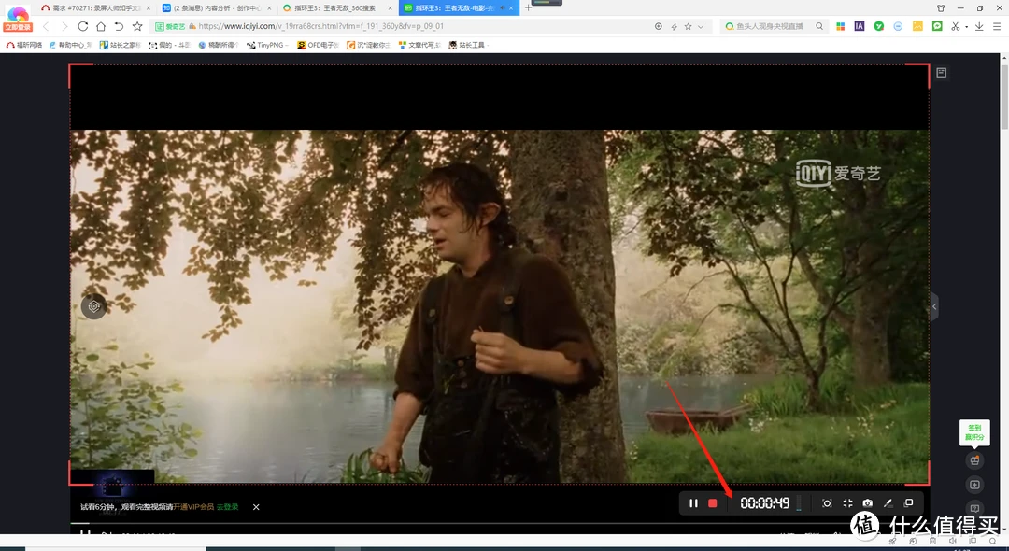Open the skin shirt icon in title bar

pyautogui.click(x=941, y=7)
